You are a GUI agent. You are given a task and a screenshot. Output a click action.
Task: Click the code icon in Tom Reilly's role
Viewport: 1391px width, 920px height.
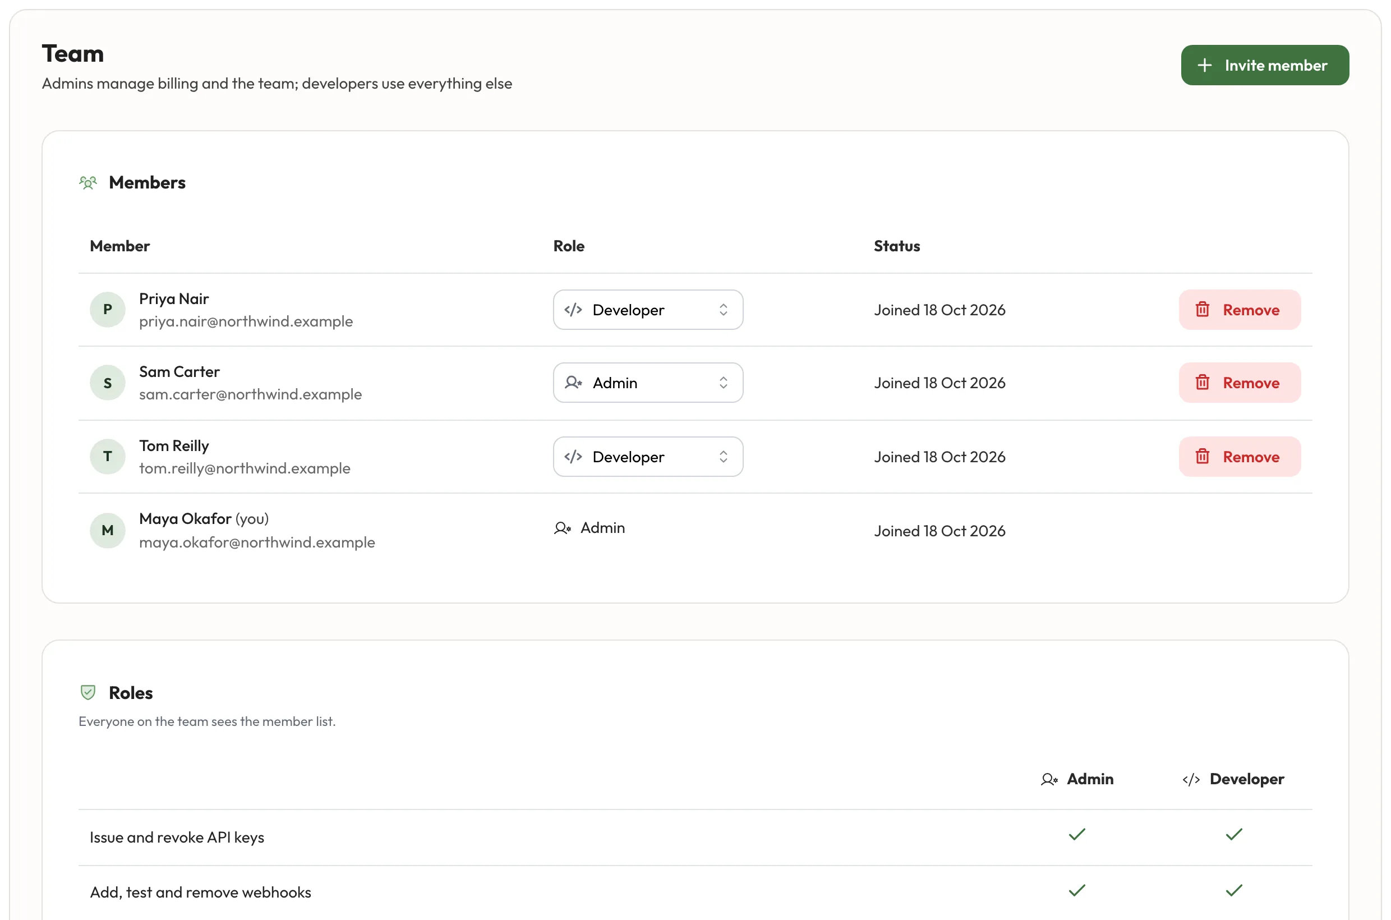click(x=573, y=457)
